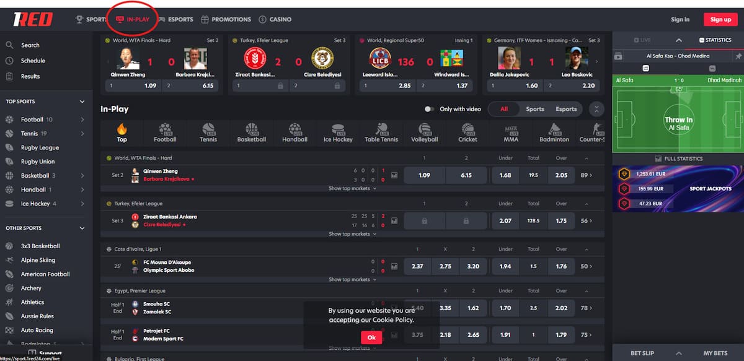Switch to the Esports filter option
Screen dimensions: 744x361
tap(567, 108)
